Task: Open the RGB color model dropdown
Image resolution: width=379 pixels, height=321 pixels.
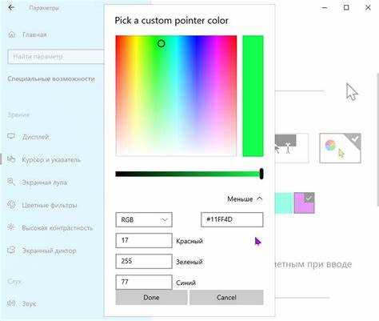Action: (x=144, y=219)
